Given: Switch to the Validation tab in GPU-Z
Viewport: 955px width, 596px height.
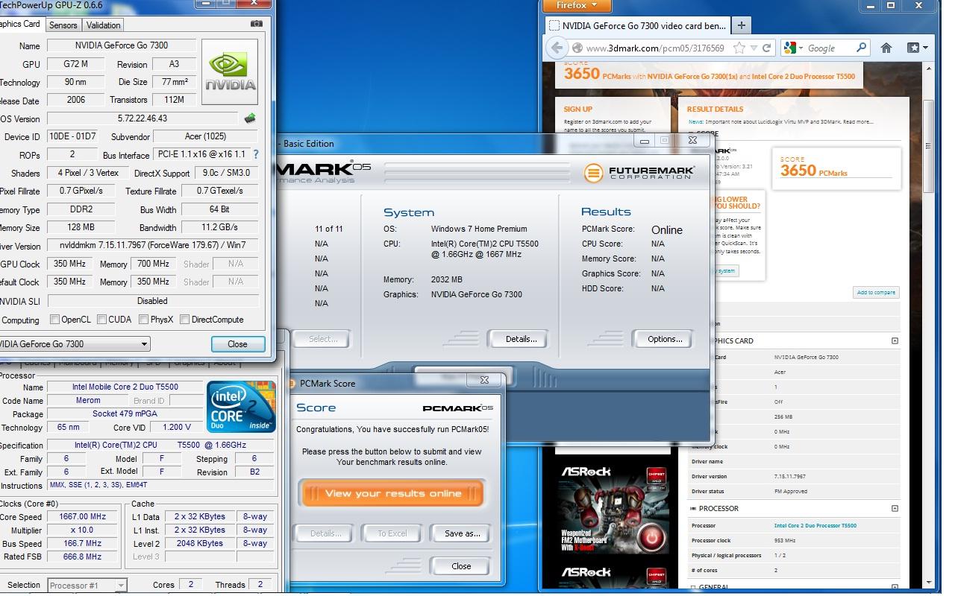Looking at the screenshot, I should coord(103,25).
